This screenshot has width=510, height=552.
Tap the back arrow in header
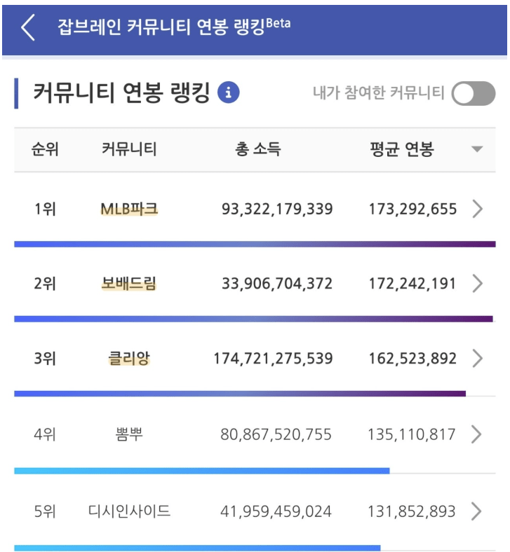click(x=28, y=27)
